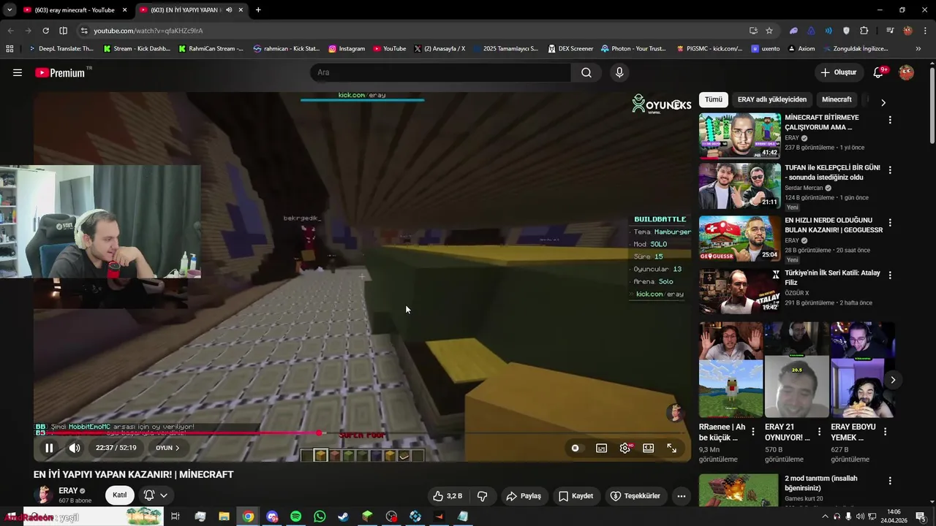Toggle subtitles on the player
The width and height of the screenshot is (936, 526).
pyautogui.click(x=601, y=448)
